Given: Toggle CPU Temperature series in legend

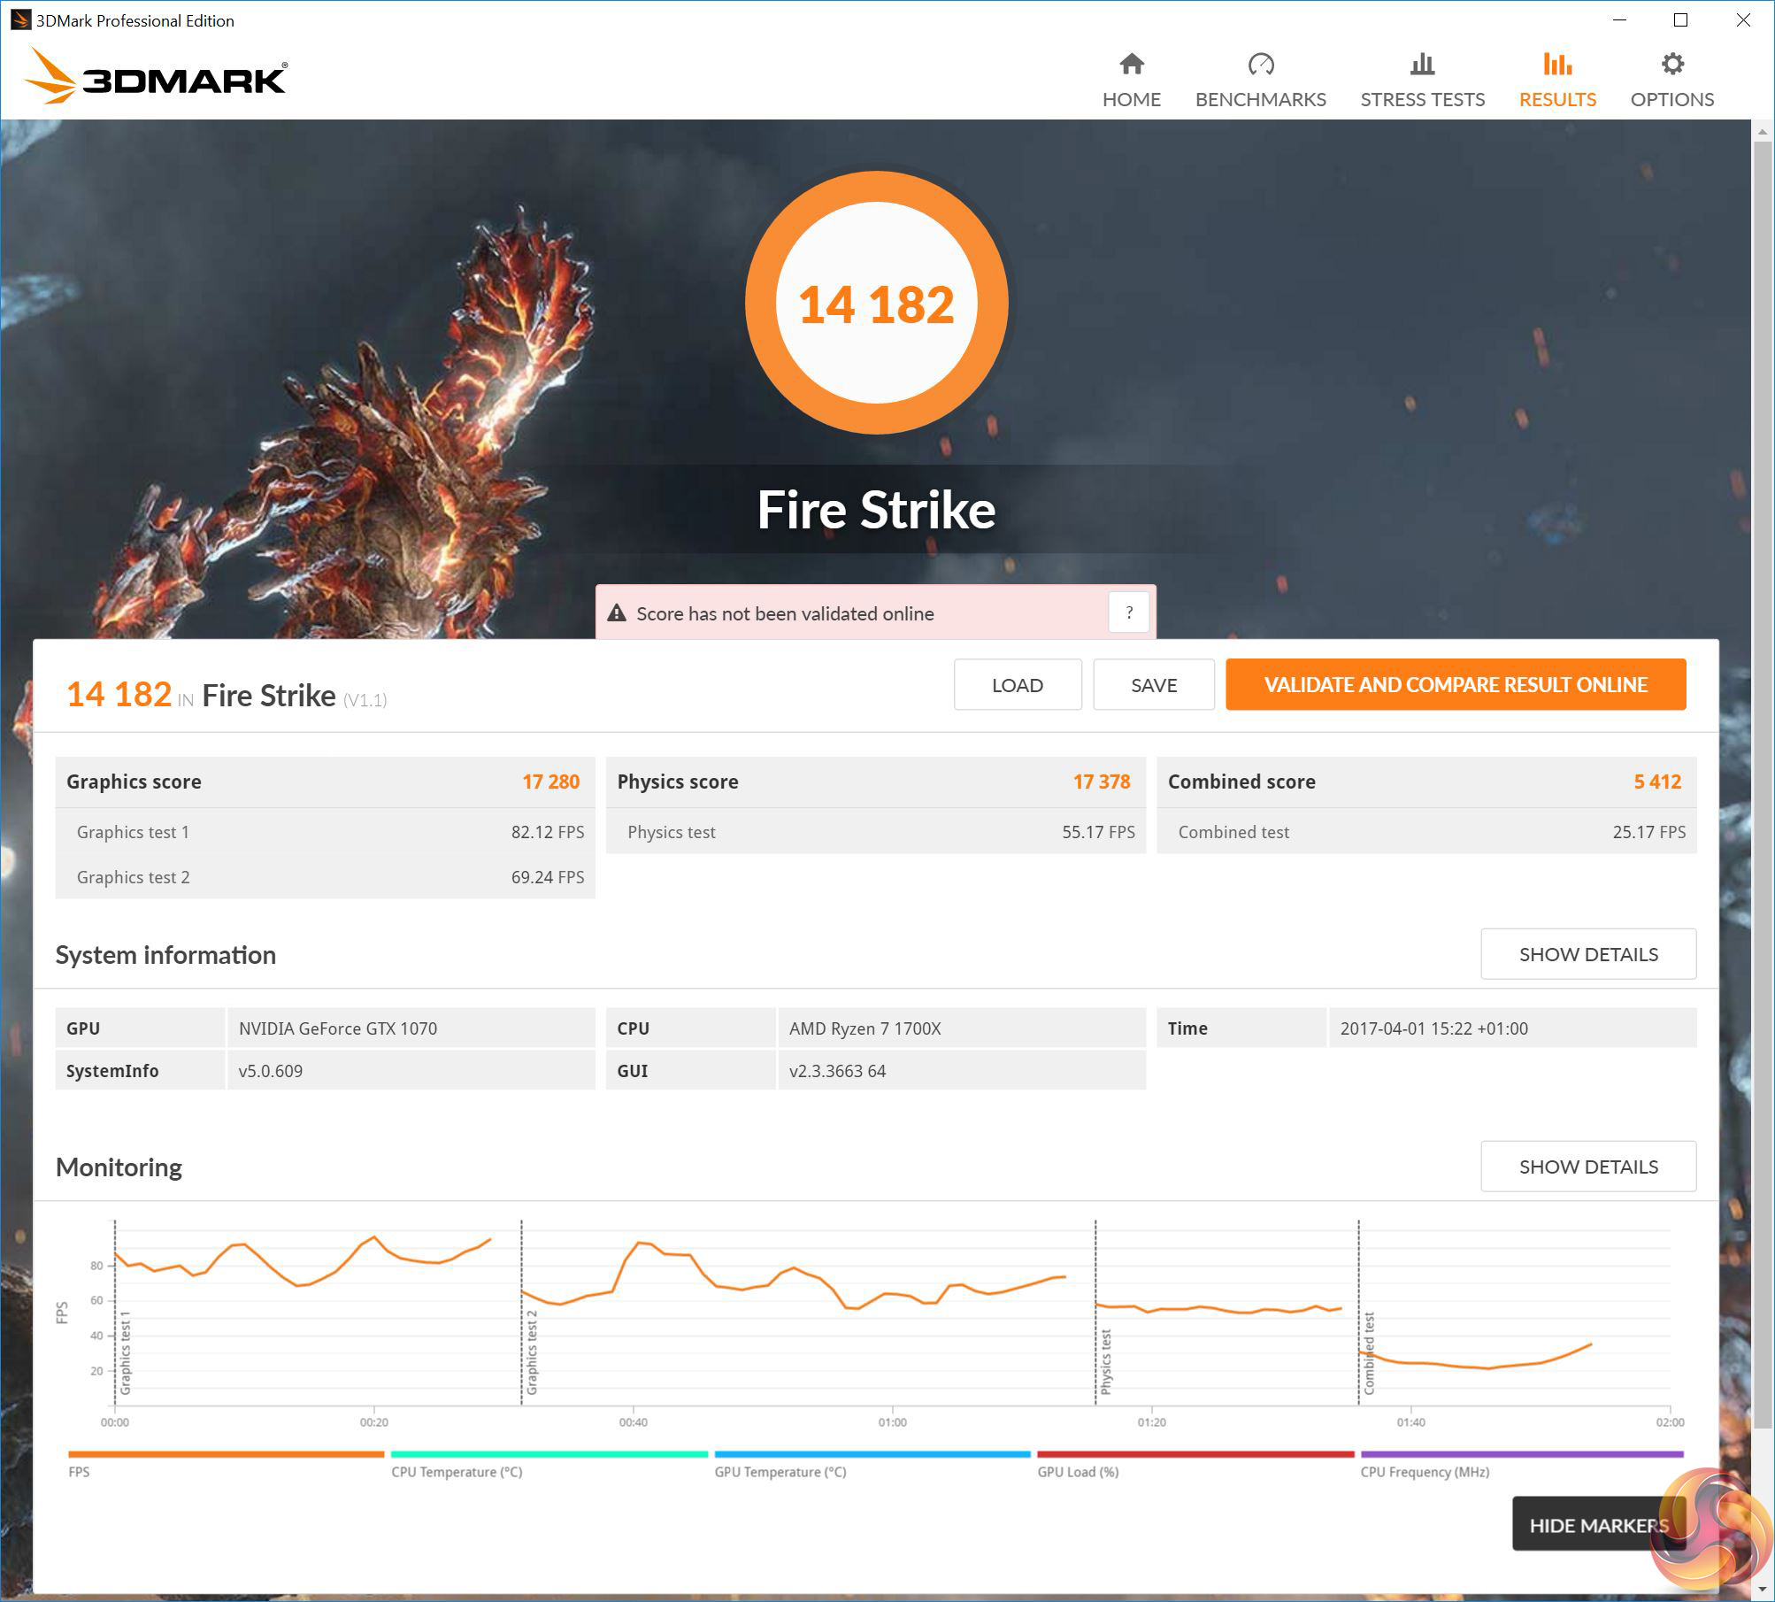Looking at the screenshot, I should 457,1472.
